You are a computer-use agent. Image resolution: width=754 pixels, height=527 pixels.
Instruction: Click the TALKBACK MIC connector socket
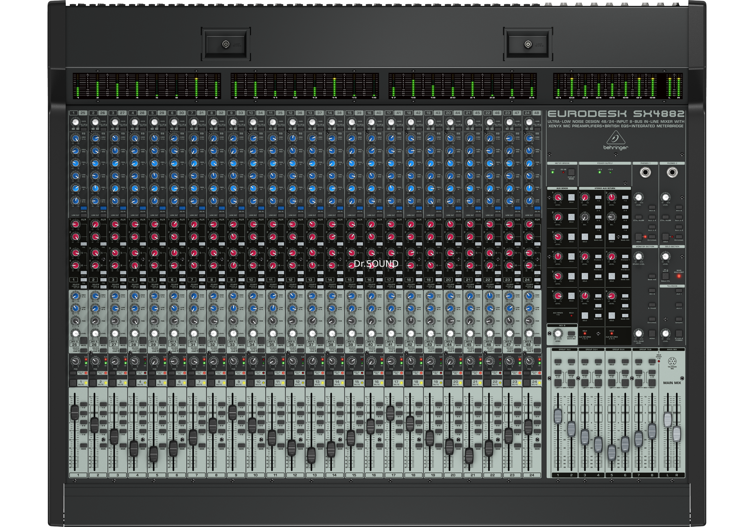pos(672,361)
